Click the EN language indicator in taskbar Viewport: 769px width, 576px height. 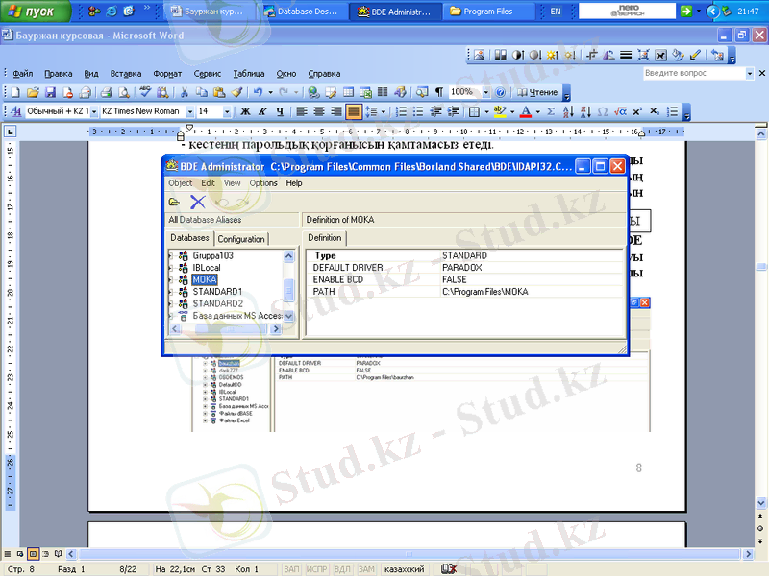[x=556, y=12]
